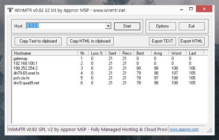This screenshot has height=140, width=219.
Task: Open the www.appnor.com link
Action: (x=184, y=129)
